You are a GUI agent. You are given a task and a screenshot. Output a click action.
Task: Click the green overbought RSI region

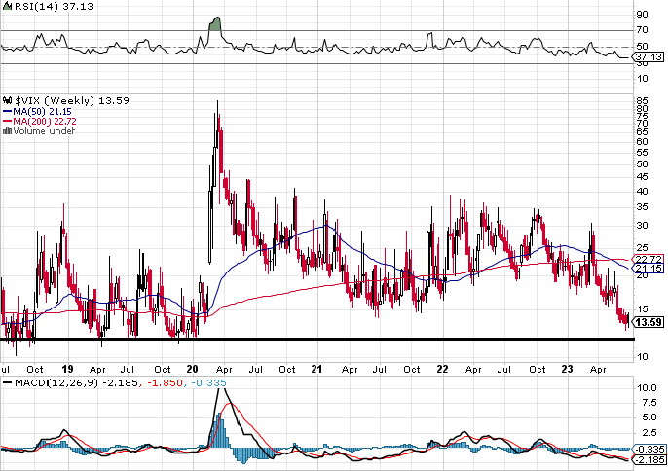click(x=214, y=24)
